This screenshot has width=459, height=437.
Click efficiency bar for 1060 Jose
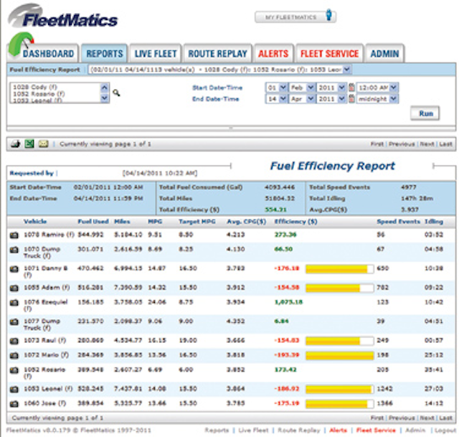coord(339,404)
